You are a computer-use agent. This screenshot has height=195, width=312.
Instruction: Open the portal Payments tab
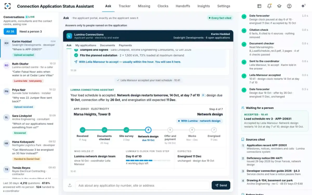point(125,45)
